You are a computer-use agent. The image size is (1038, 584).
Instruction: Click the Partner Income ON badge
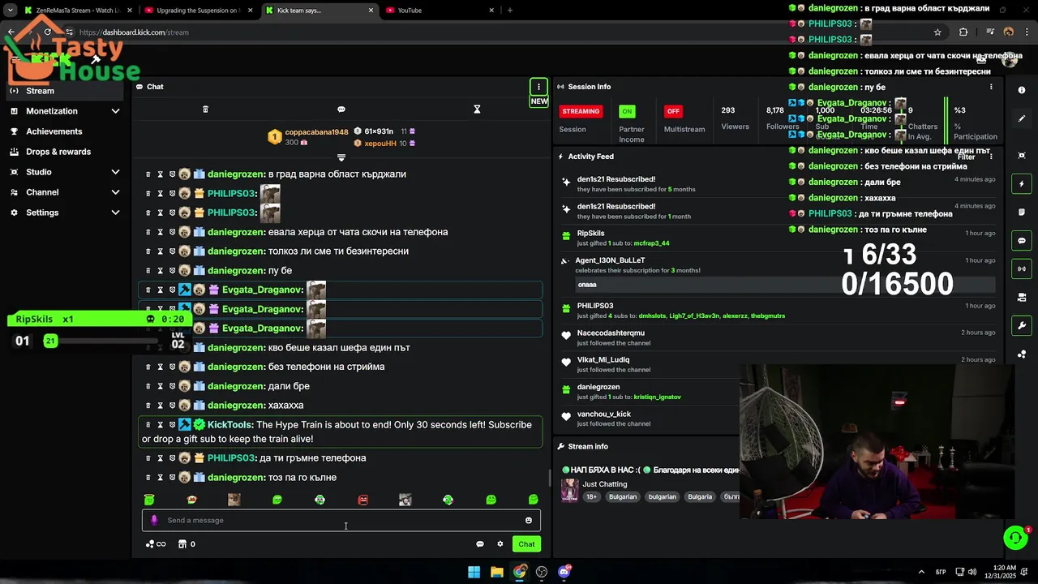coord(627,111)
